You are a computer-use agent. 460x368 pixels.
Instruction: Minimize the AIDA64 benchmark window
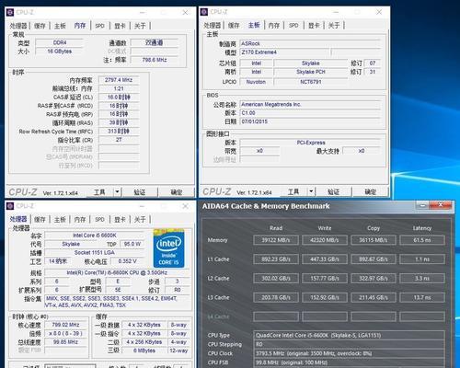coord(422,205)
